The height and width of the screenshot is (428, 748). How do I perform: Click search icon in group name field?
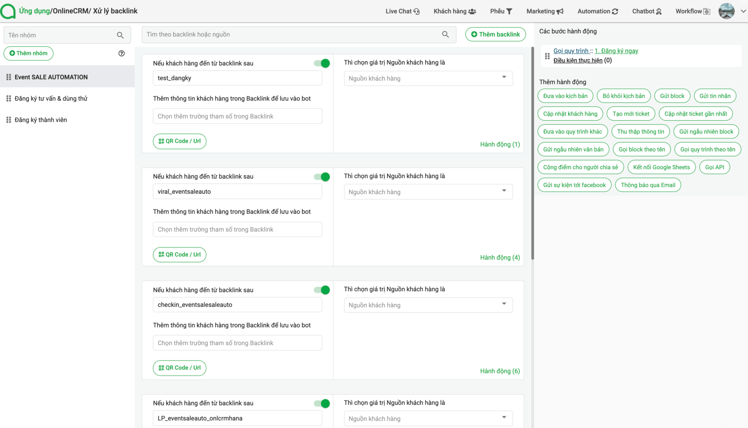120,35
